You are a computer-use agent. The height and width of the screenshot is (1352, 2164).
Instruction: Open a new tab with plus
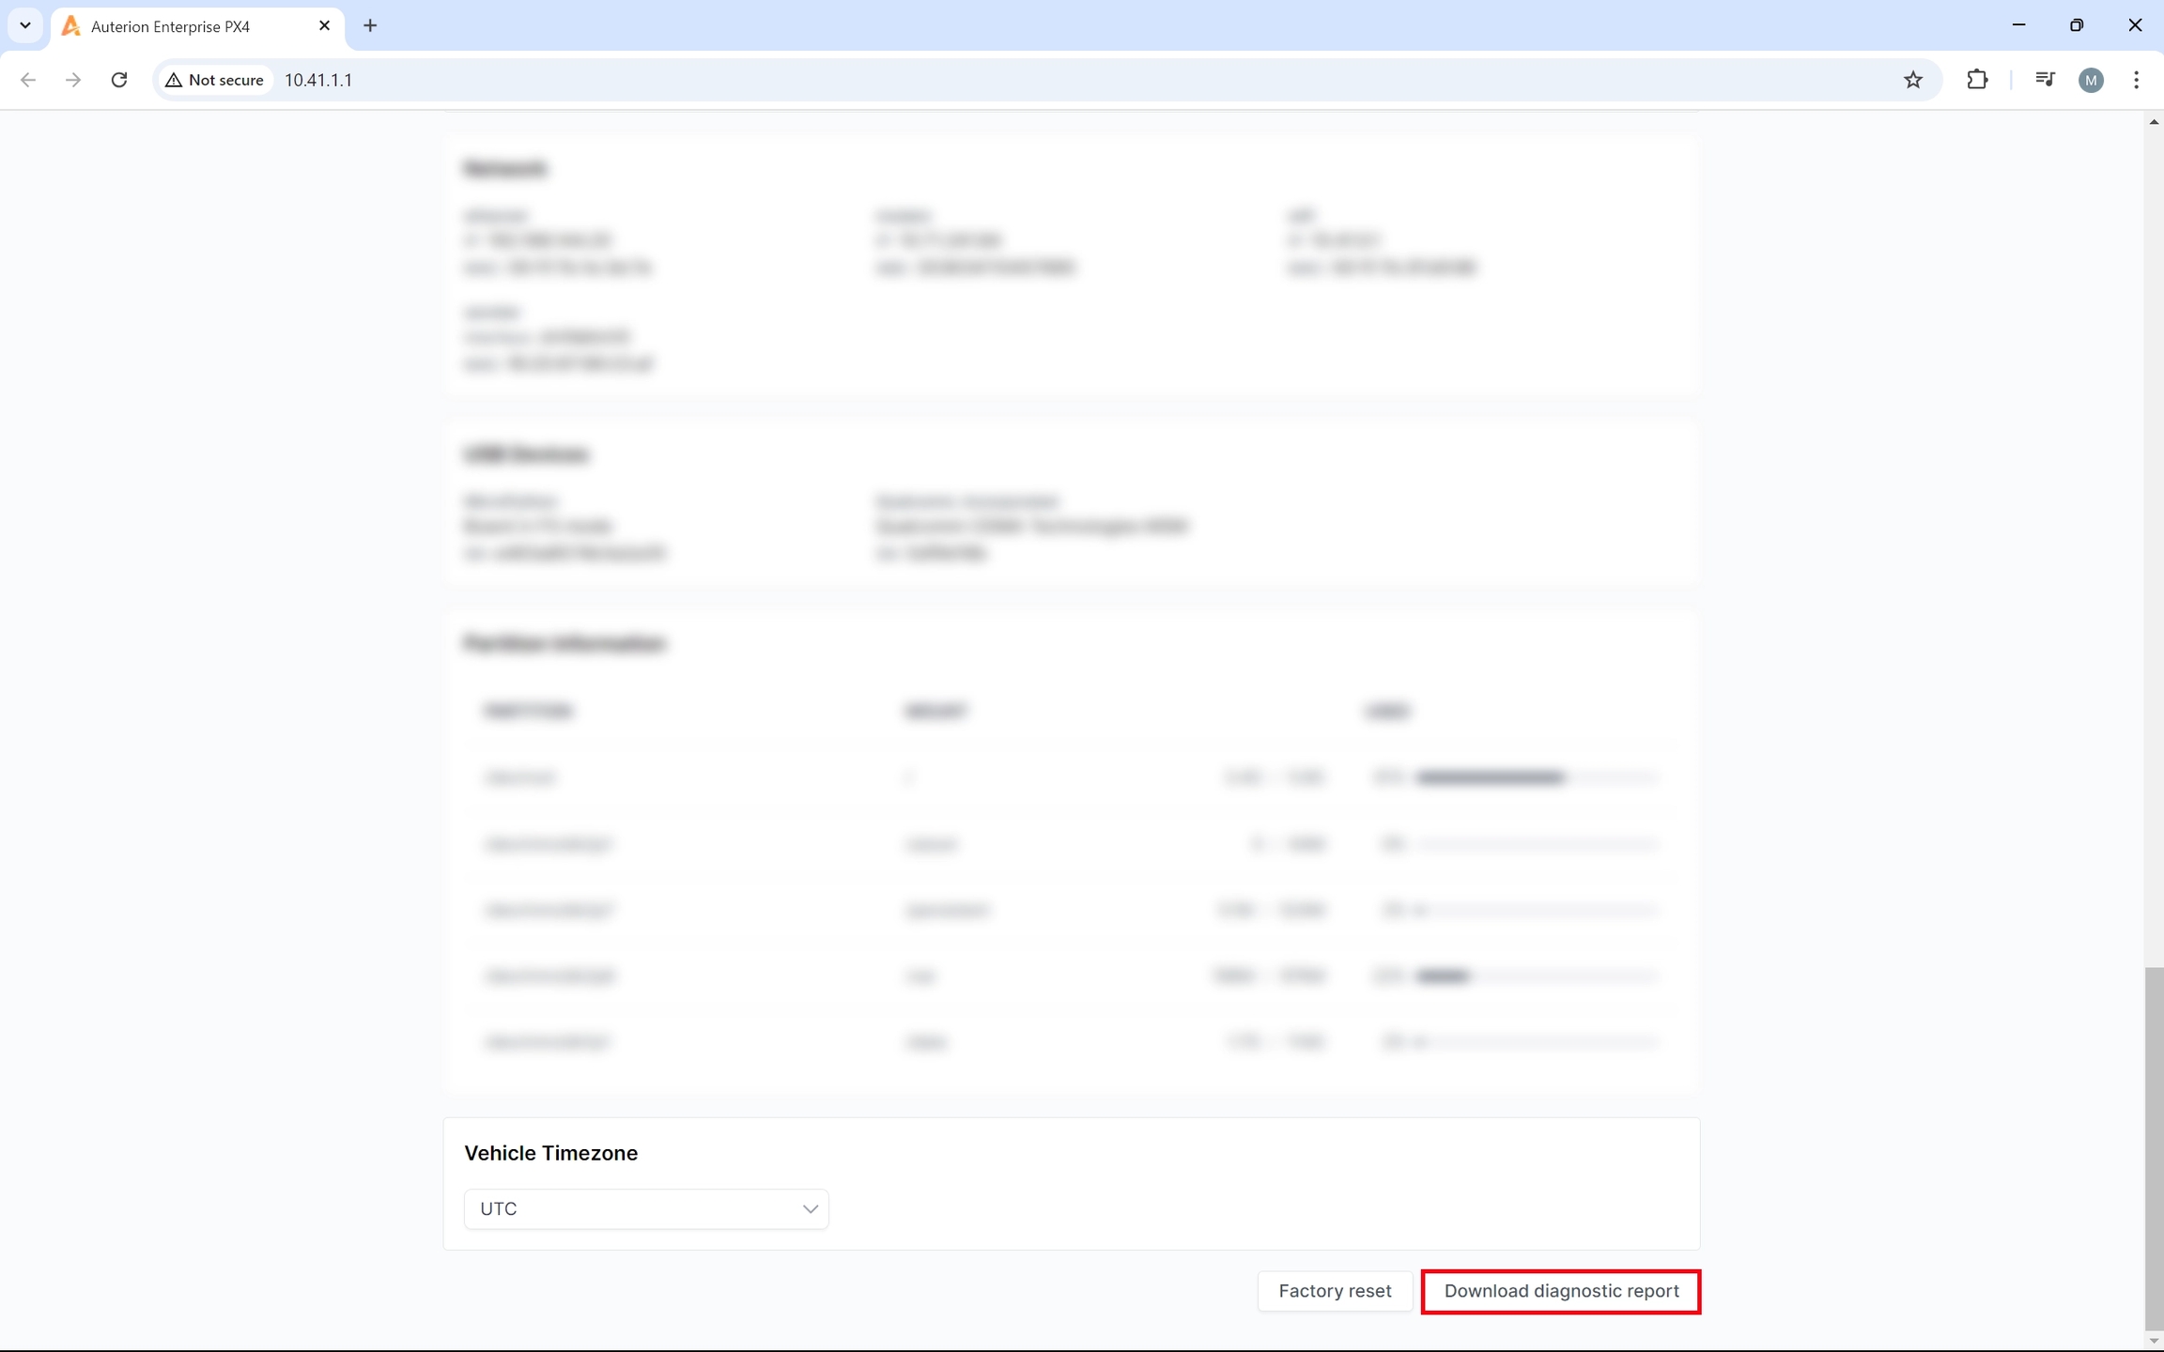(x=370, y=26)
